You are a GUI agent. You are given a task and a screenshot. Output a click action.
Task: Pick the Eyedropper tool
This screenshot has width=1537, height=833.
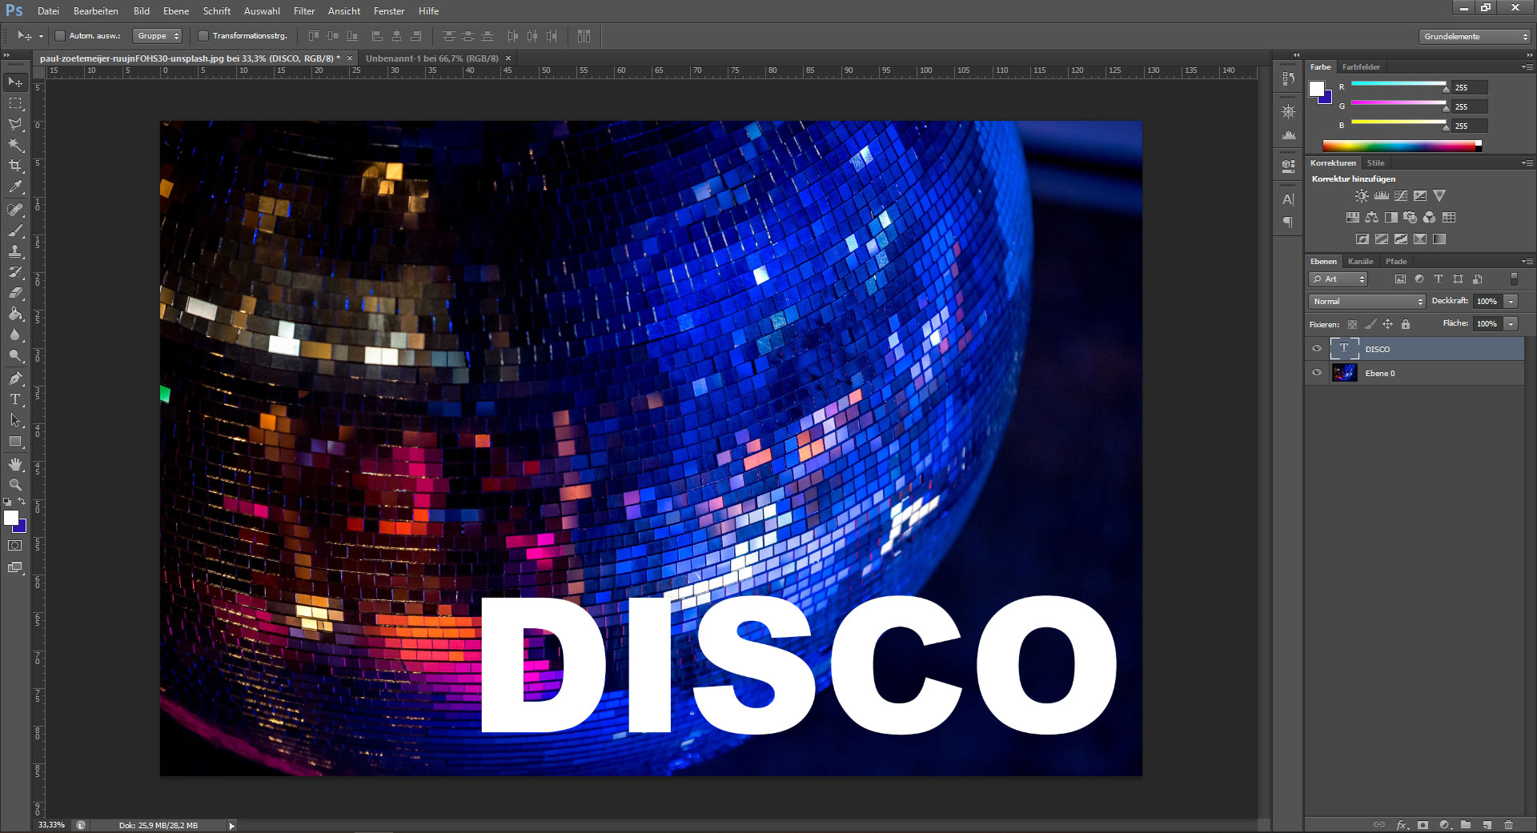pos(15,187)
